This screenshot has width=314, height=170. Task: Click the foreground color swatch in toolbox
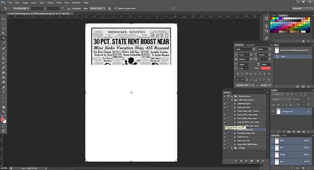[x=3, y=119]
